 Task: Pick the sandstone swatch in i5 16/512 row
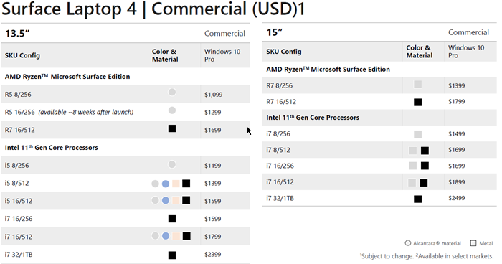tap(176, 201)
